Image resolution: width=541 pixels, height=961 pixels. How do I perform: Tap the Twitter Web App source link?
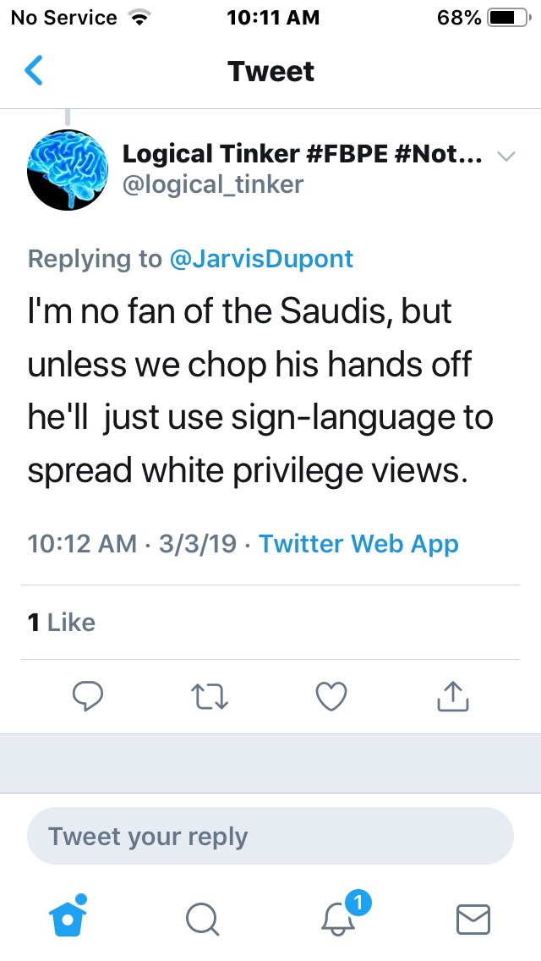[x=358, y=543]
